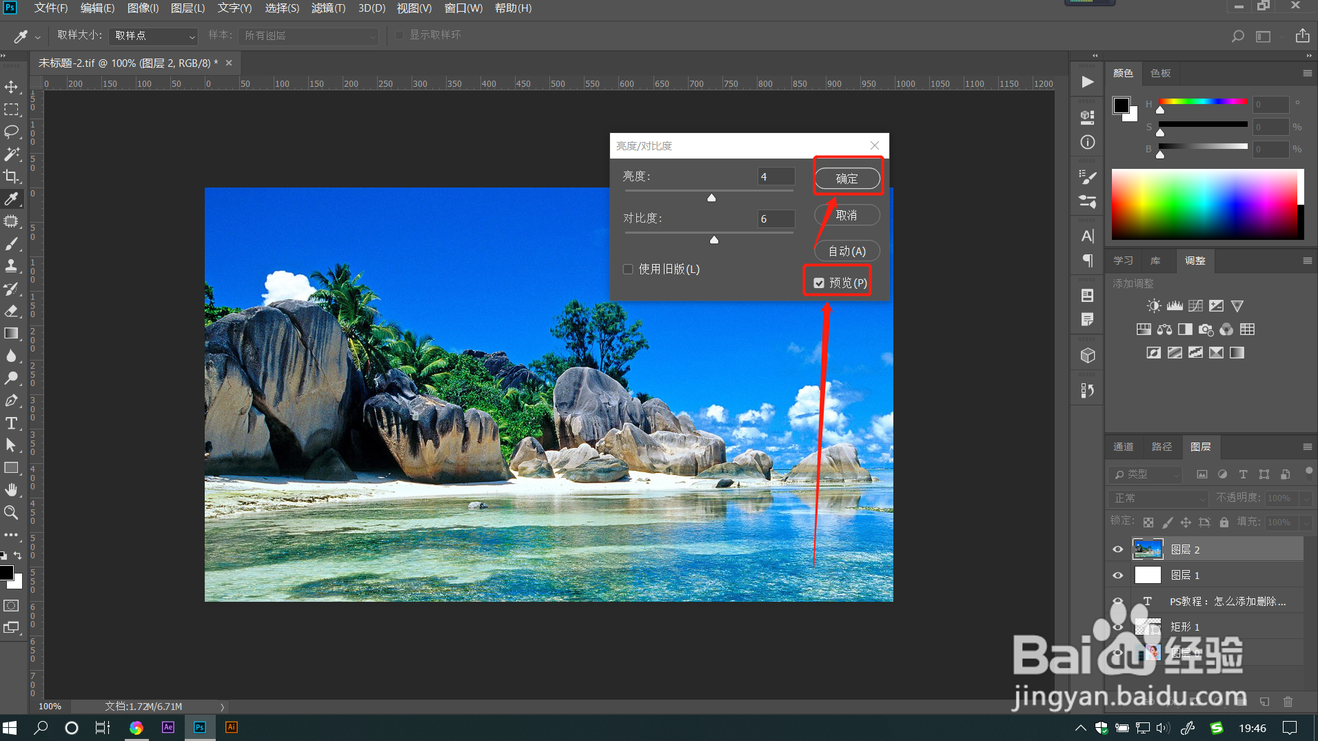Click the 确定 OK button
1318x741 pixels.
pyautogui.click(x=847, y=179)
